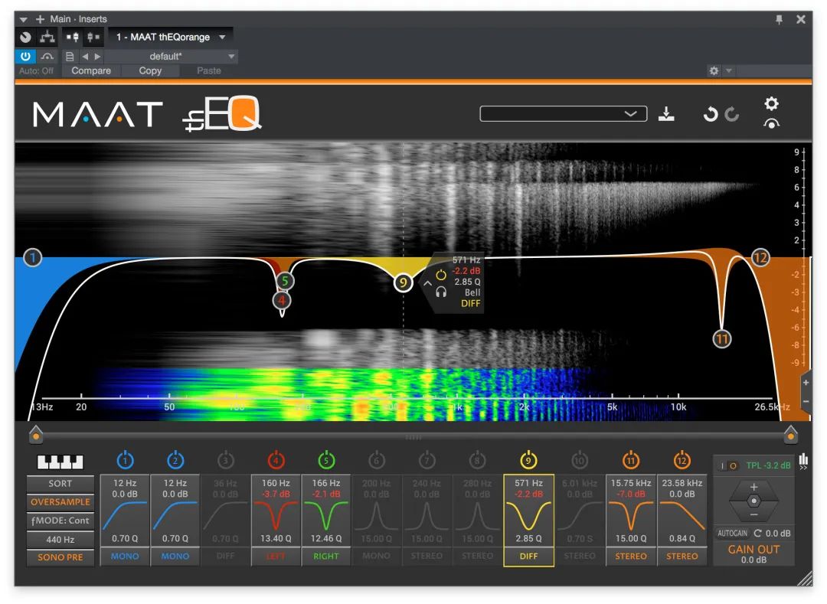Collapse the band 9 popup chevron
This screenshot has width=827, height=604.
coord(427,283)
